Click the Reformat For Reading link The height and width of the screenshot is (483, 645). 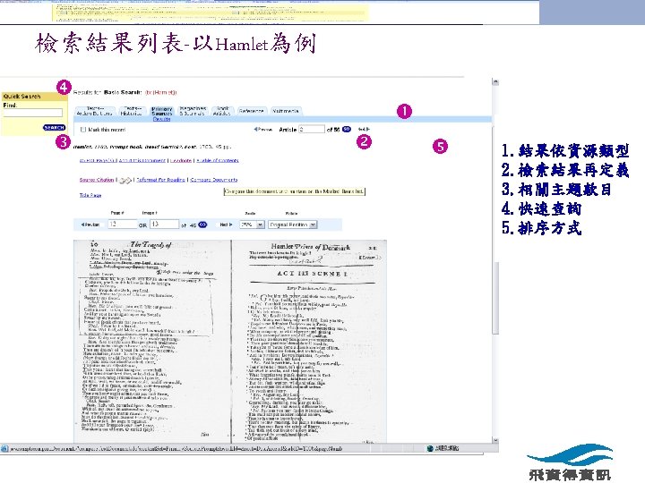point(161,180)
